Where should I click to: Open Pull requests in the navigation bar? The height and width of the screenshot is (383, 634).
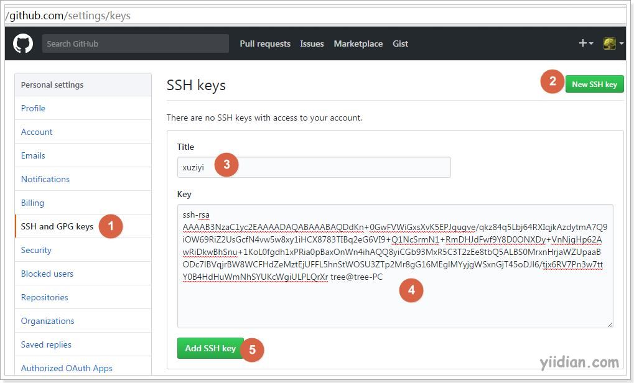click(265, 44)
